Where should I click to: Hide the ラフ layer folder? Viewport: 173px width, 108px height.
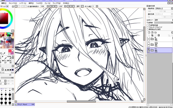149,49
